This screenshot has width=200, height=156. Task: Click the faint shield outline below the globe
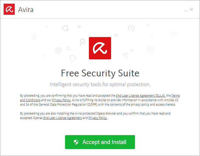pos(73,58)
